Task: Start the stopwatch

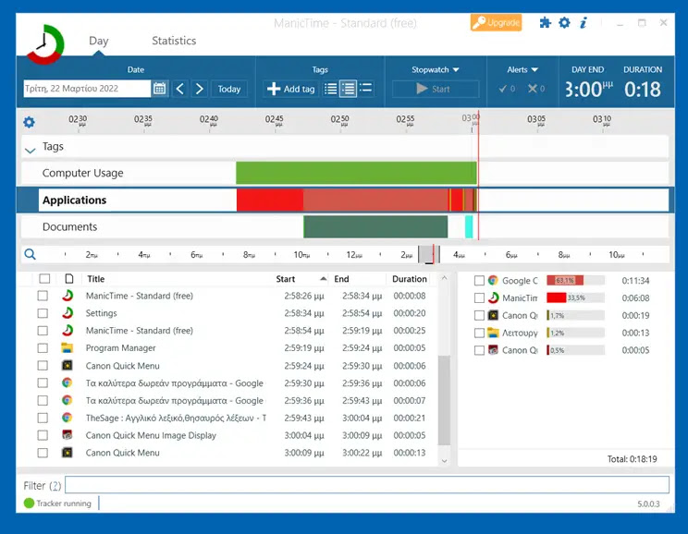Action: coord(436,89)
